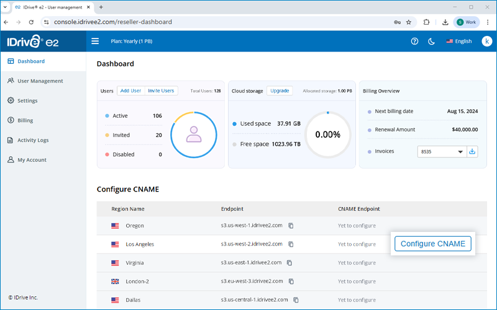
Task: Copy the Dallas endpoint s3.us-central-1
Action: (x=296, y=300)
